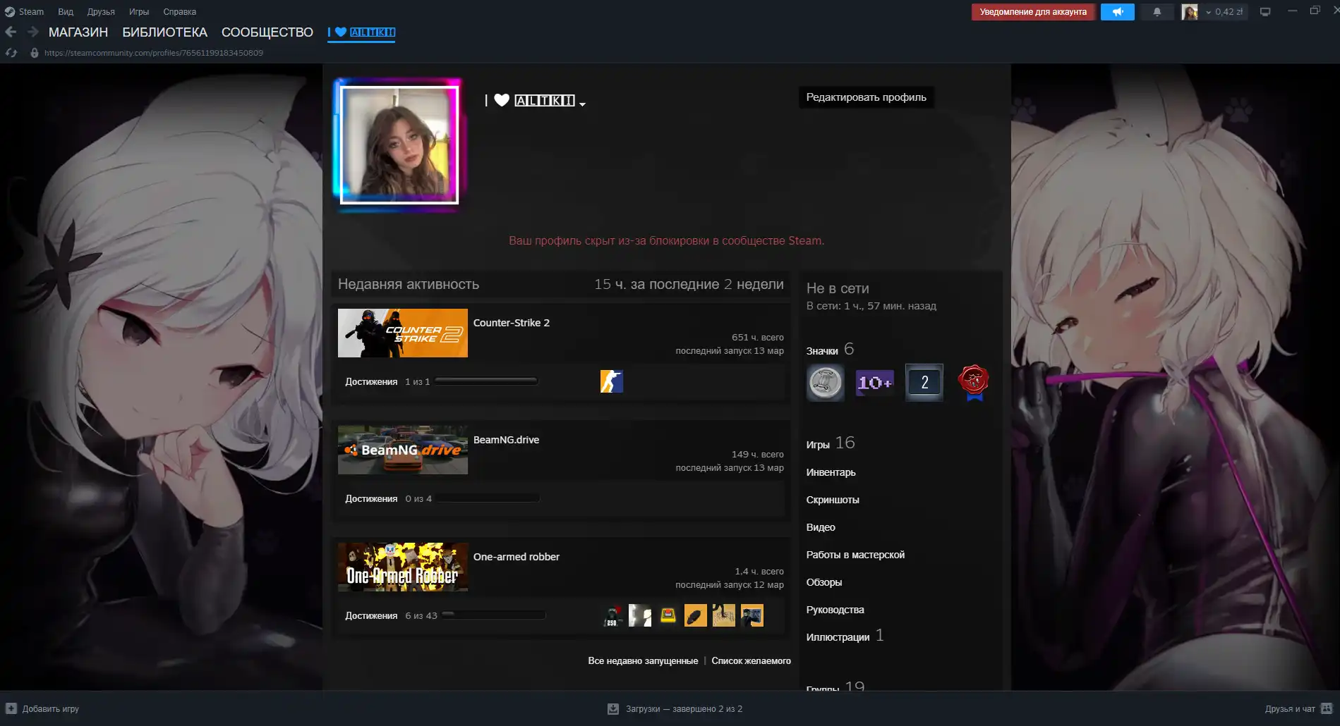
Task: Open Работы в мастерской link
Action: click(x=855, y=555)
